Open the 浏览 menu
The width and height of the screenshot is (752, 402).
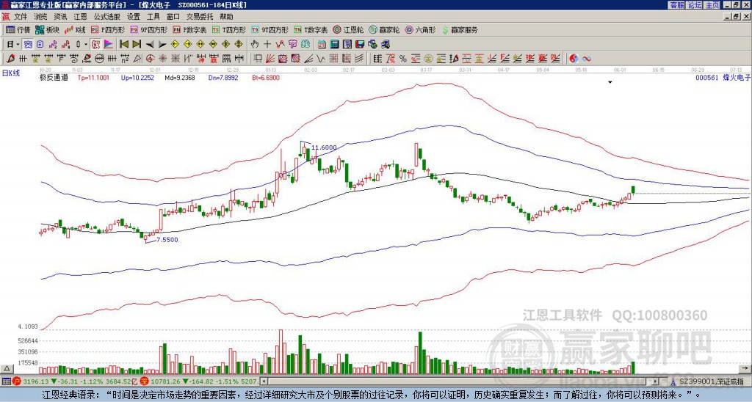(x=40, y=17)
